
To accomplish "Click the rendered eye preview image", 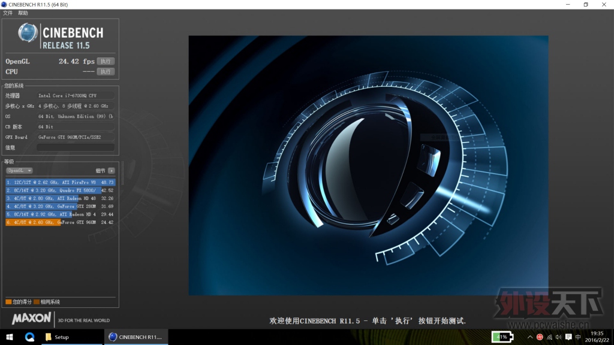I will pos(368,165).
